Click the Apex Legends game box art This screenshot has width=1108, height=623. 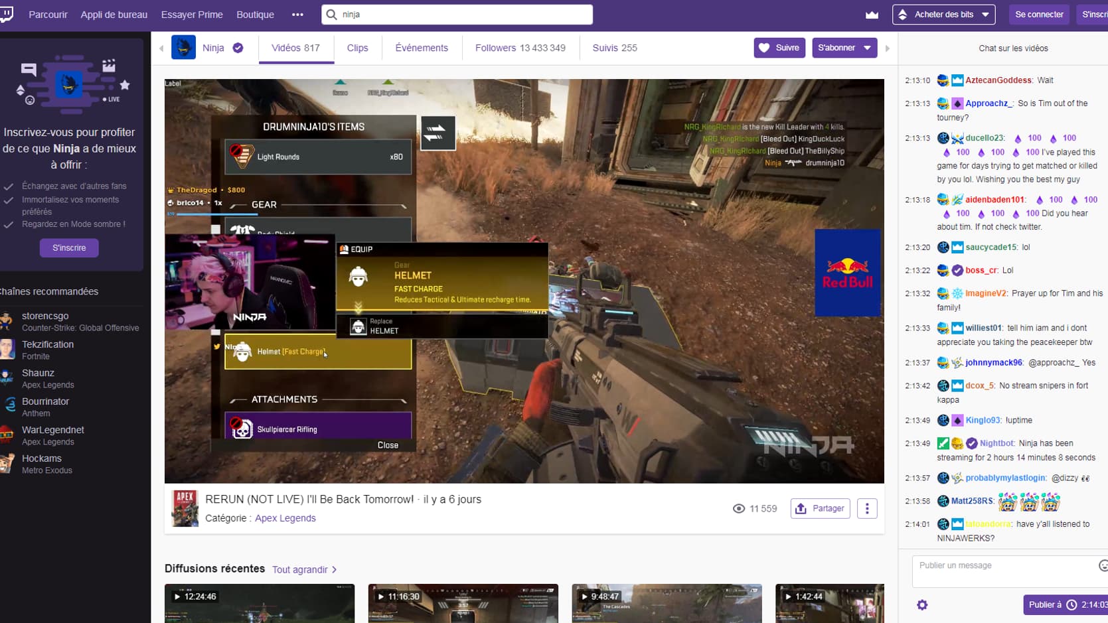coord(185,509)
